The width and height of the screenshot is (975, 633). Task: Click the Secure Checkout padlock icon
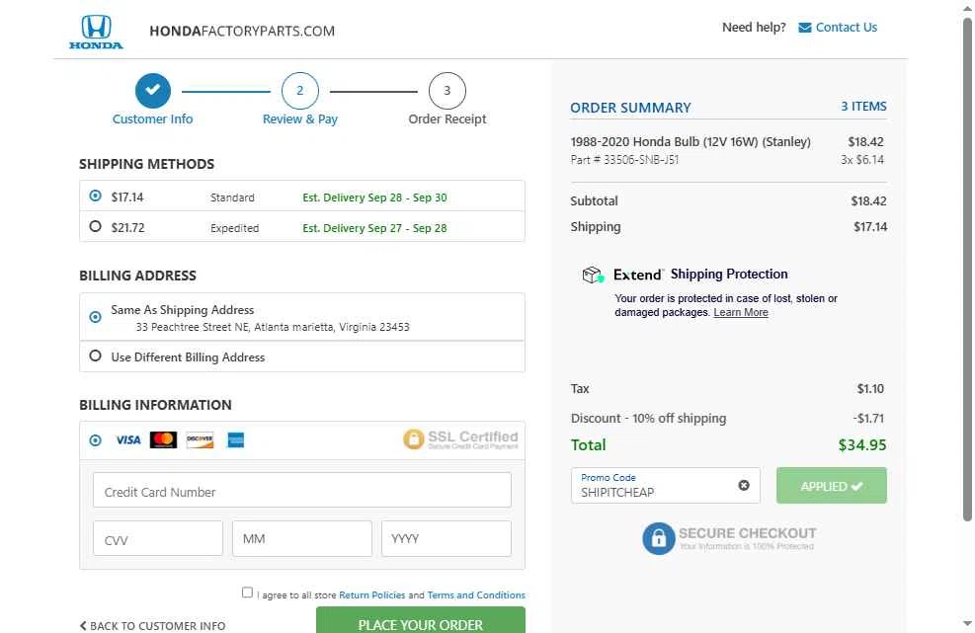point(659,538)
